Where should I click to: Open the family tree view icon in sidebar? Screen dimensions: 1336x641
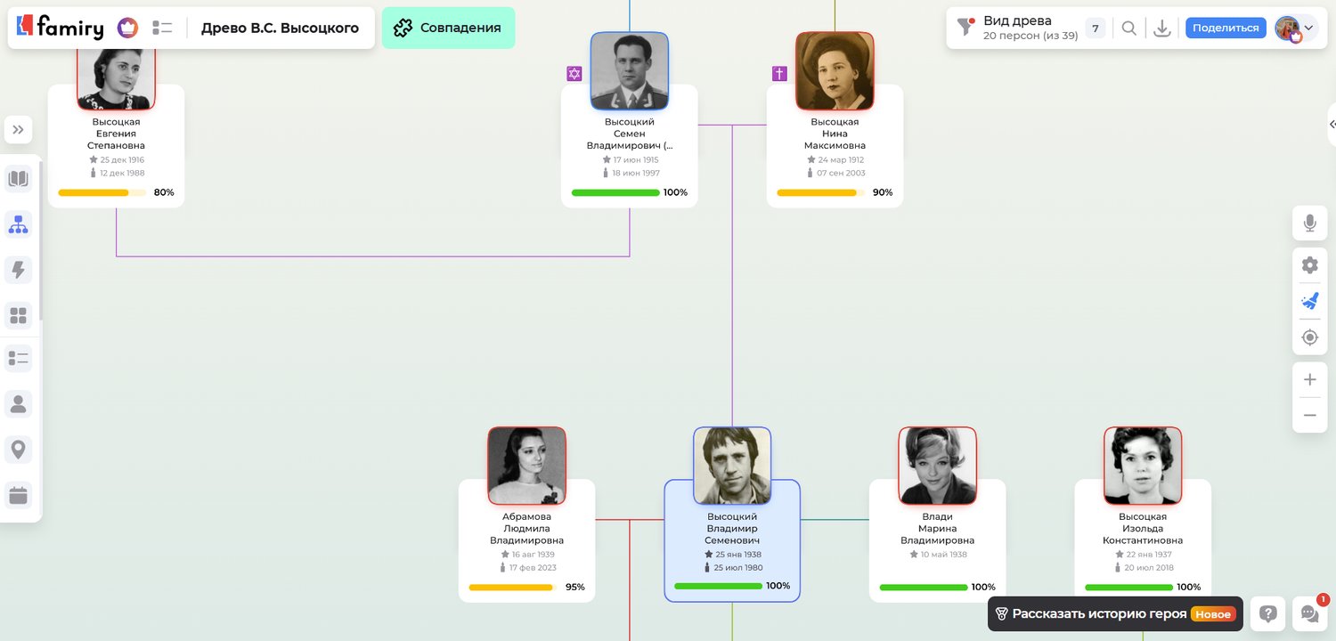point(18,225)
